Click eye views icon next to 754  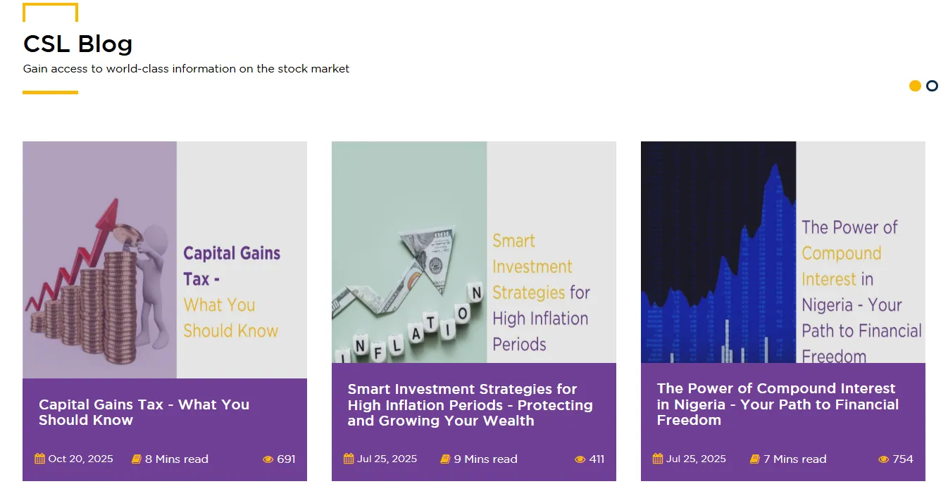(883, 459)
